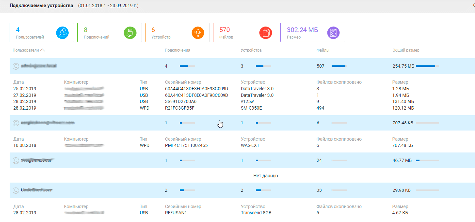Screen dimensions: 475x222
Task: Click the green USB connections icon
Action: coord(130,33)
